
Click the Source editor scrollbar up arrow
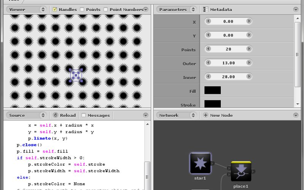coord(147,124)
